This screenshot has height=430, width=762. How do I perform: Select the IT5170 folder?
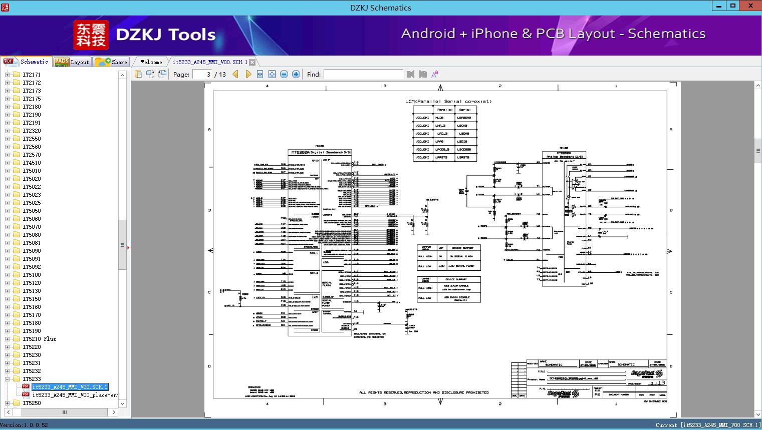coord(32,315)
